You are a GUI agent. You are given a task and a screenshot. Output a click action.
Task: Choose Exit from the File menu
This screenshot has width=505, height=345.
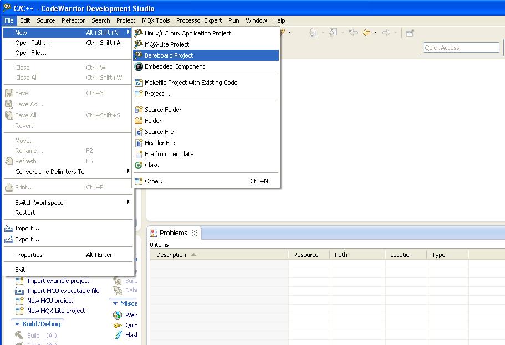pos(68,269)
